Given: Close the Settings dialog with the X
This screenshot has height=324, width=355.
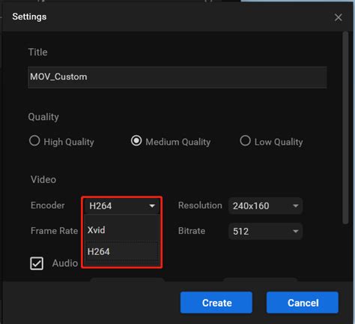Looking at the screenshot, I should tap(338, 17).
